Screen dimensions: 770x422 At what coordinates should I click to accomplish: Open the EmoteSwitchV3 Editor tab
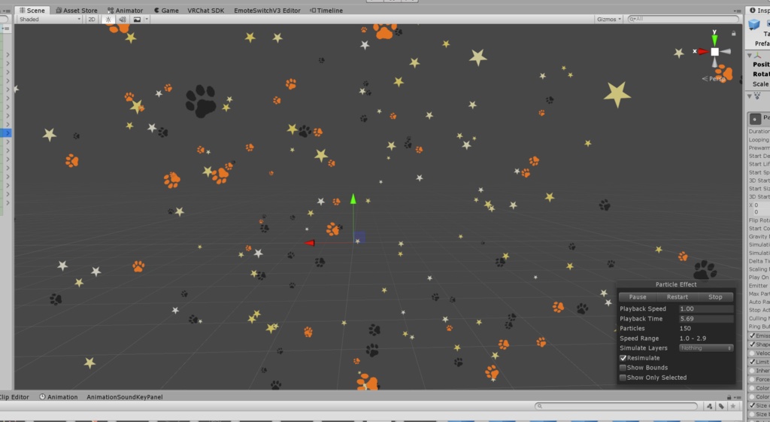(267, 11)
